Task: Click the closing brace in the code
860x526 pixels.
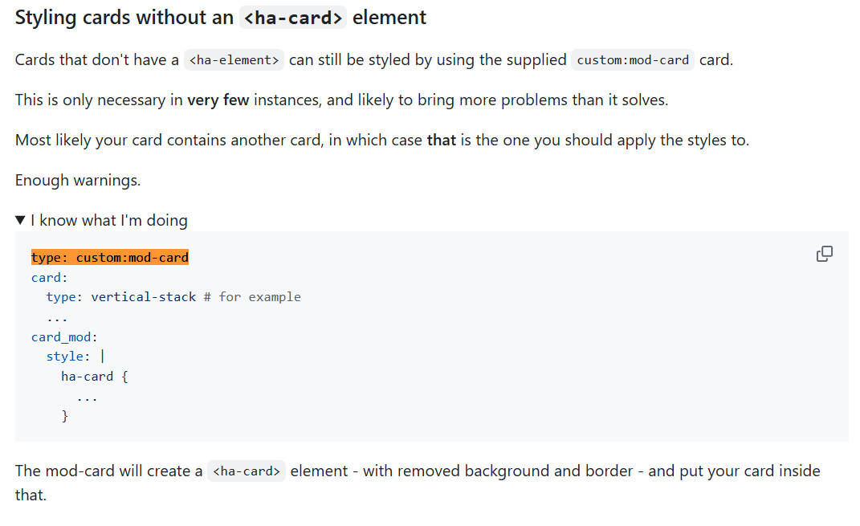Action: 65,416
